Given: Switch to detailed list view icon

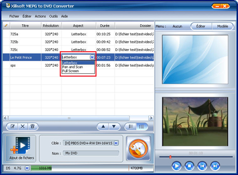Looking at the screenshot, I should click(x=141, y=126).
